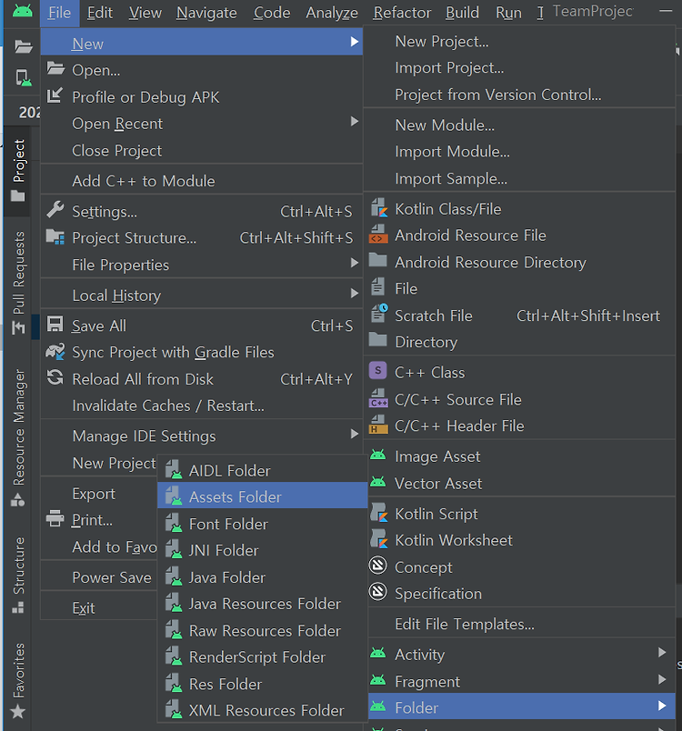Click the Gradle sync elephant icon
The image size is (682, 731).
[x=55, y=351]
